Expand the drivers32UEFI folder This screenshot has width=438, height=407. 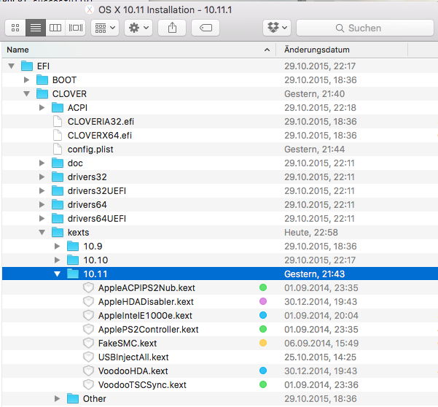click(42, 190)
